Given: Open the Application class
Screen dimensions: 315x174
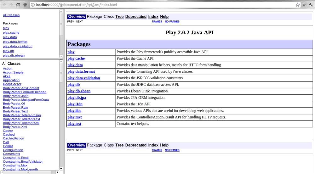Looking at the screenshot, I should pos(11,80).
